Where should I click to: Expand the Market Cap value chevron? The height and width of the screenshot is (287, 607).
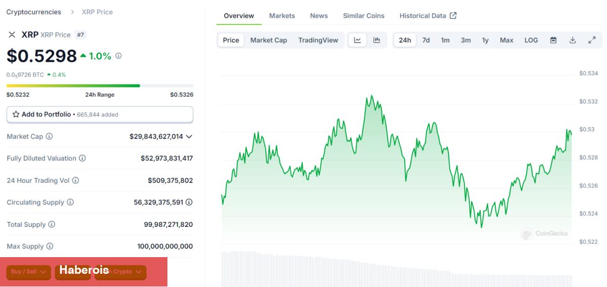coord(189,137)
